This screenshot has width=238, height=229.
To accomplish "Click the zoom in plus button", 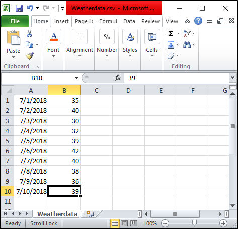I will click(223, 223).
